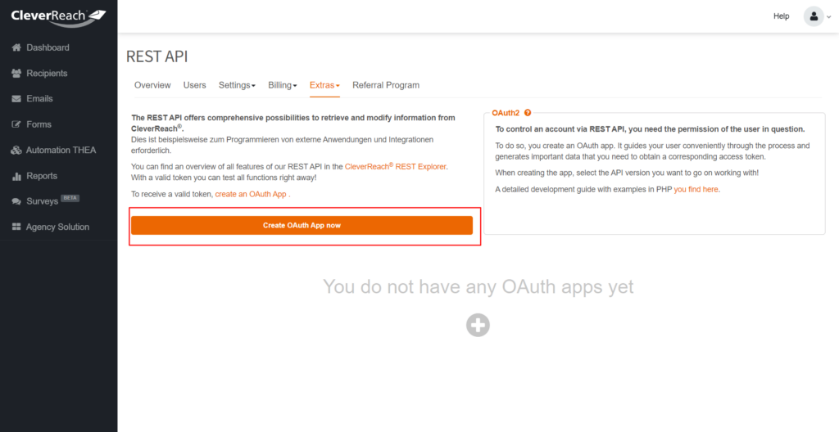The height and width of the screenshot is (432, 839).
Task: Select Agency Solution in the sidebar
Action: 59,227
